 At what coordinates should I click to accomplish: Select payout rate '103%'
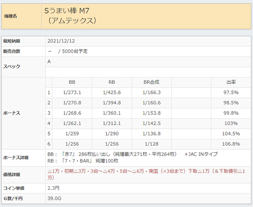pyautogui.click(x=231, y=123)
